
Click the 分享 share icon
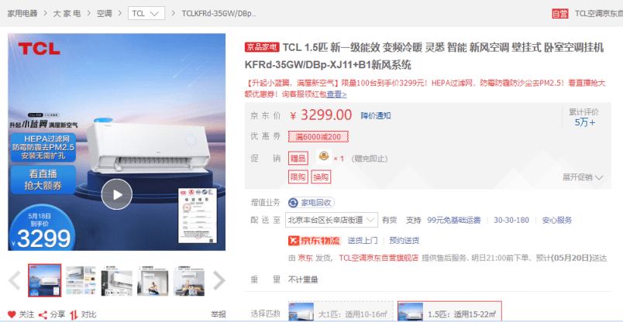click(43, 315)
